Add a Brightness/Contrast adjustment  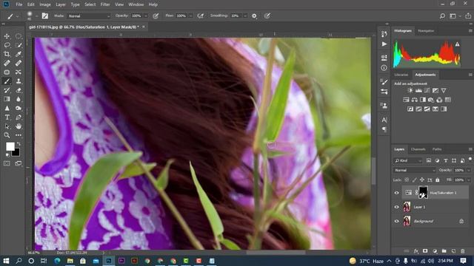point(410,90)
